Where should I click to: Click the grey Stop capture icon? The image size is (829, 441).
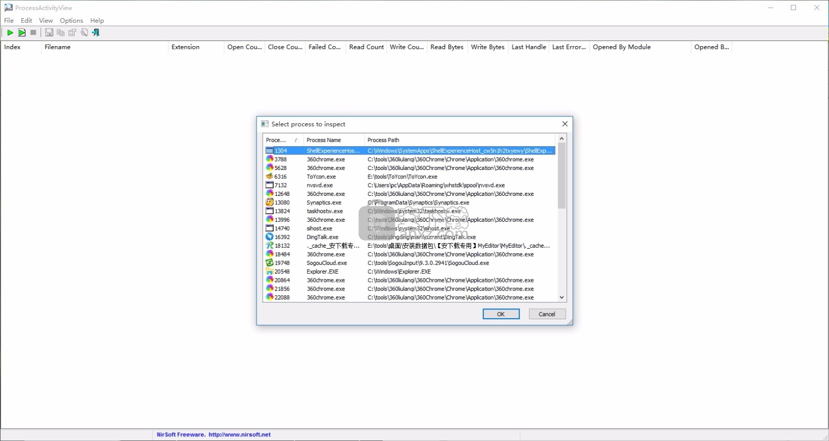[x=34, y=33]
